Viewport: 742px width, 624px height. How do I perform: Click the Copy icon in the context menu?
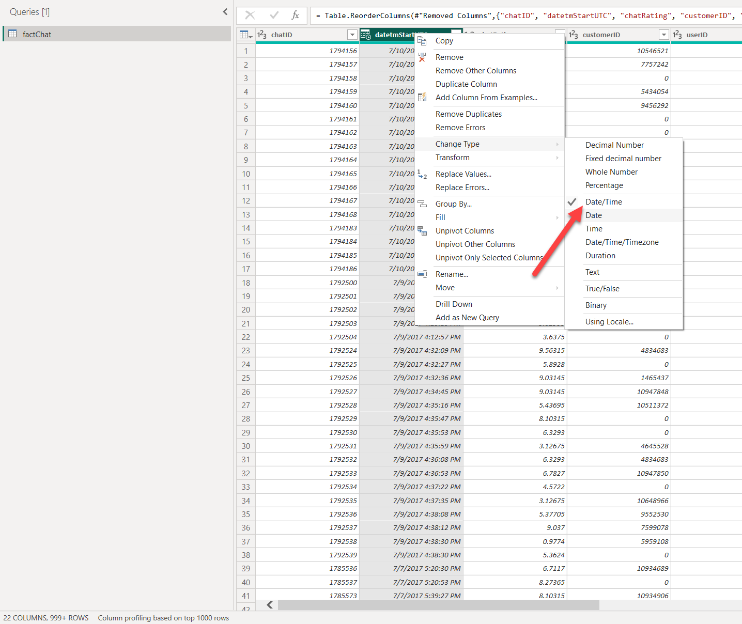[x=422, y=40]
